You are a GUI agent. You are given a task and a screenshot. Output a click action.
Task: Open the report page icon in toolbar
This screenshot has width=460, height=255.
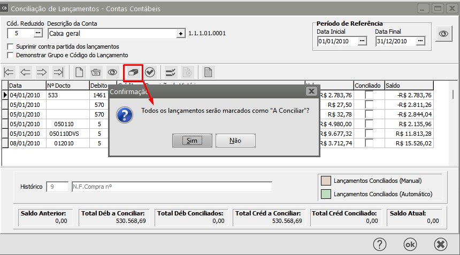[208, 72]
